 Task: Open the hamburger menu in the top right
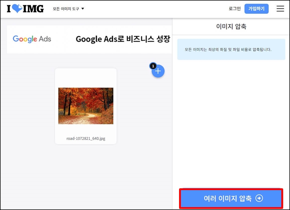pos(280,9)
